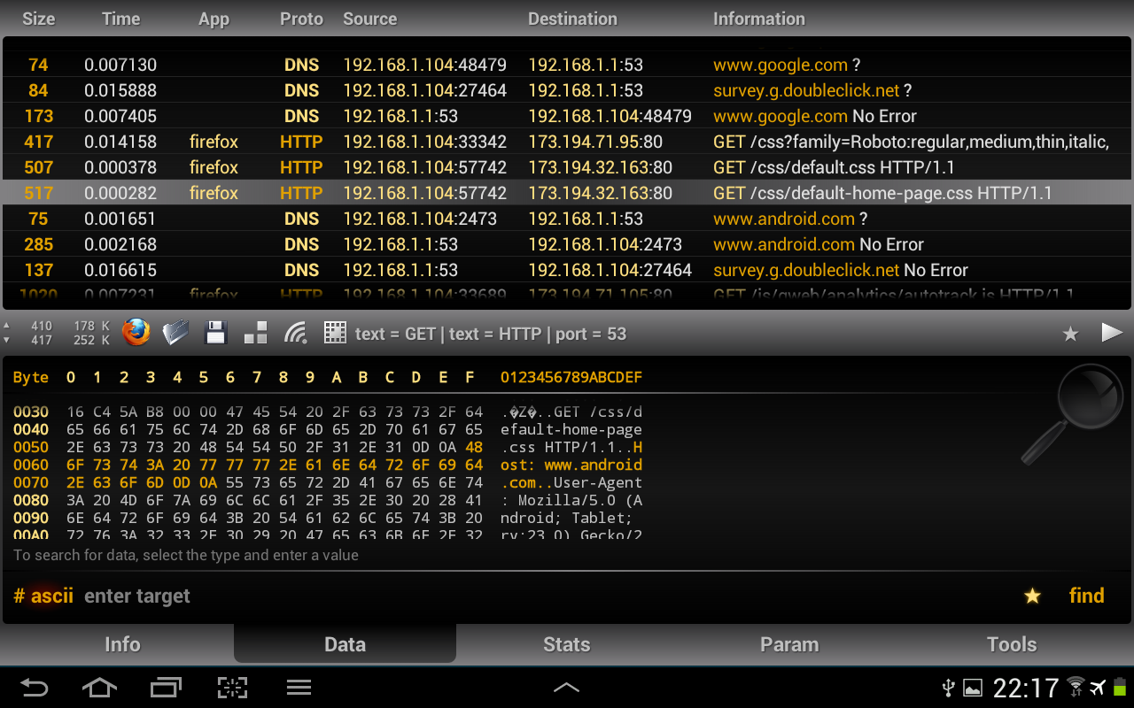Tap the airplane mode status icon

(x=1099, y=688)
